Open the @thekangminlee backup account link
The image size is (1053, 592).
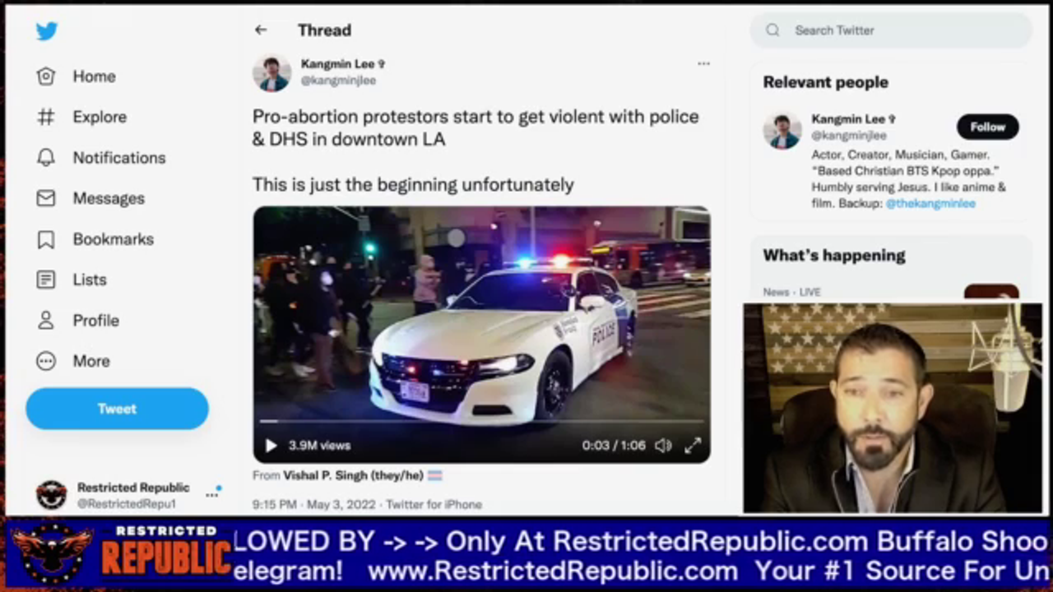pyautogui.click(x=930, y=203)
